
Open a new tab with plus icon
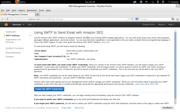tap(37, 14)
